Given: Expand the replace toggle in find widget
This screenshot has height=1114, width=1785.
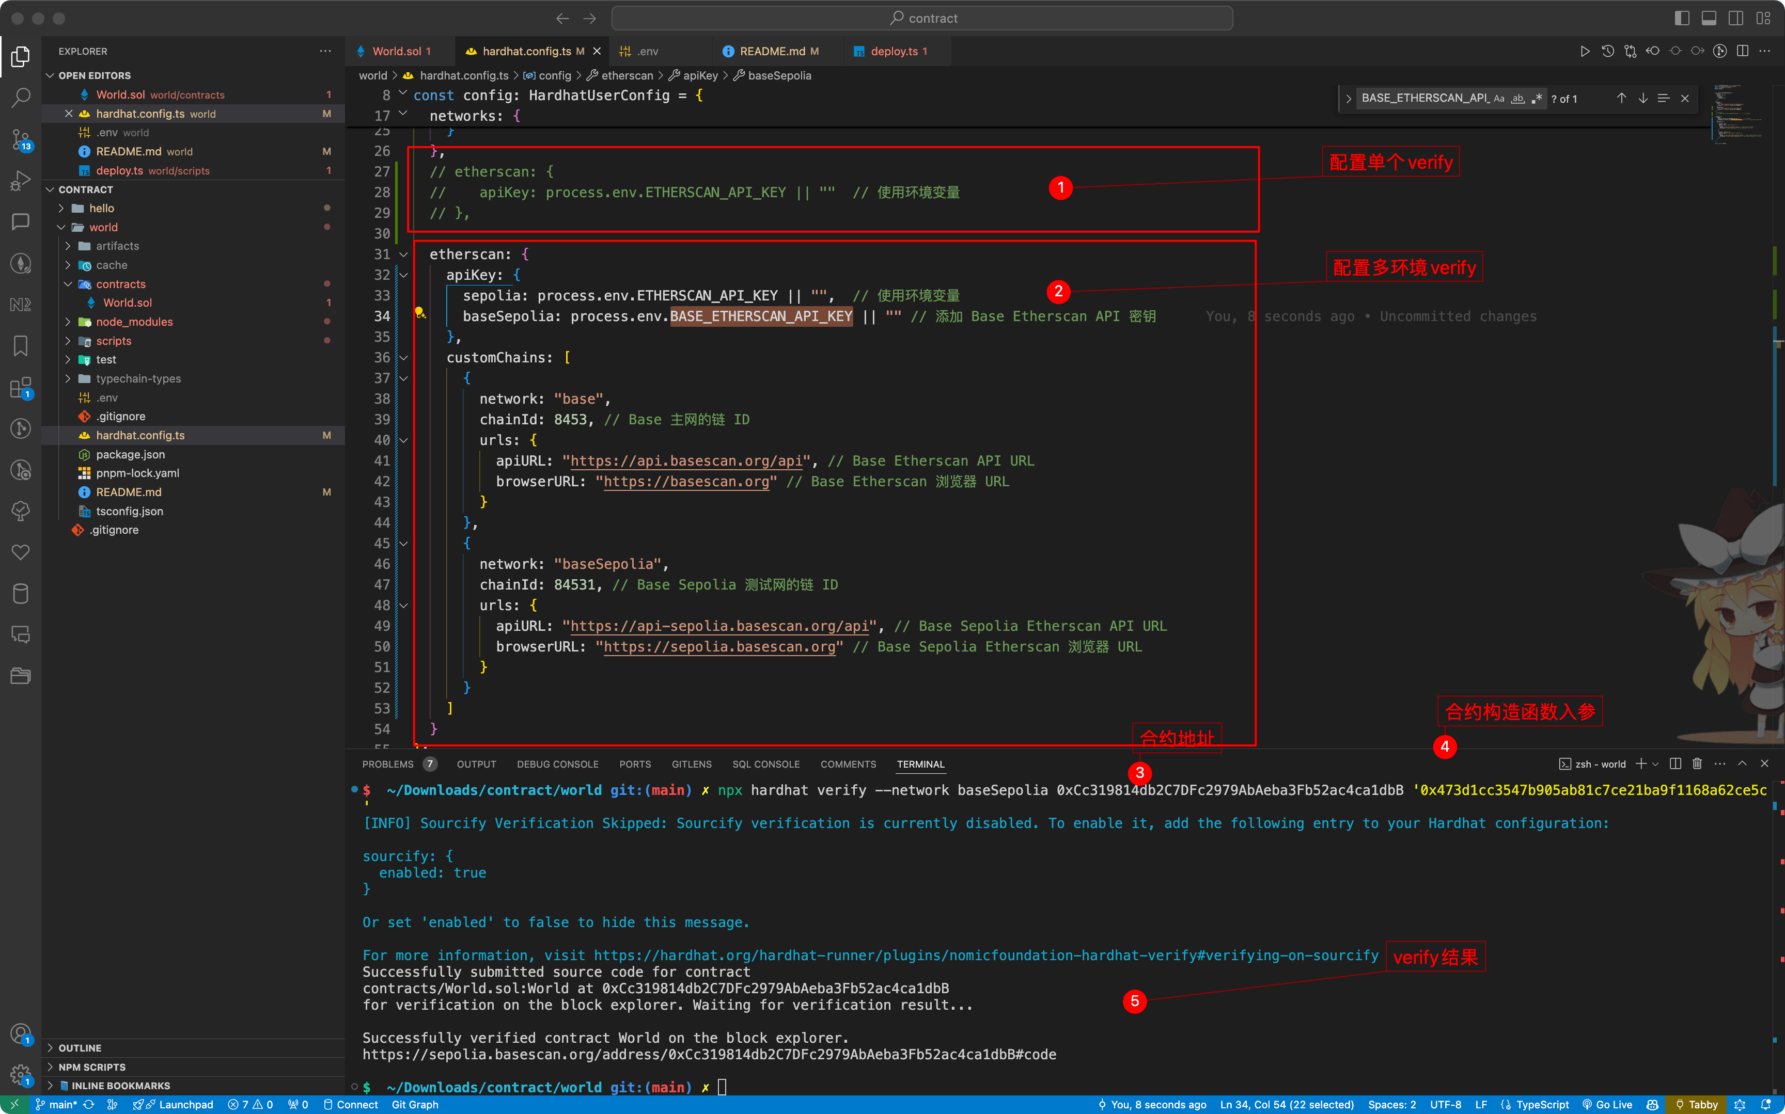Looking at the screenshot, I should tap(1349, 98).
